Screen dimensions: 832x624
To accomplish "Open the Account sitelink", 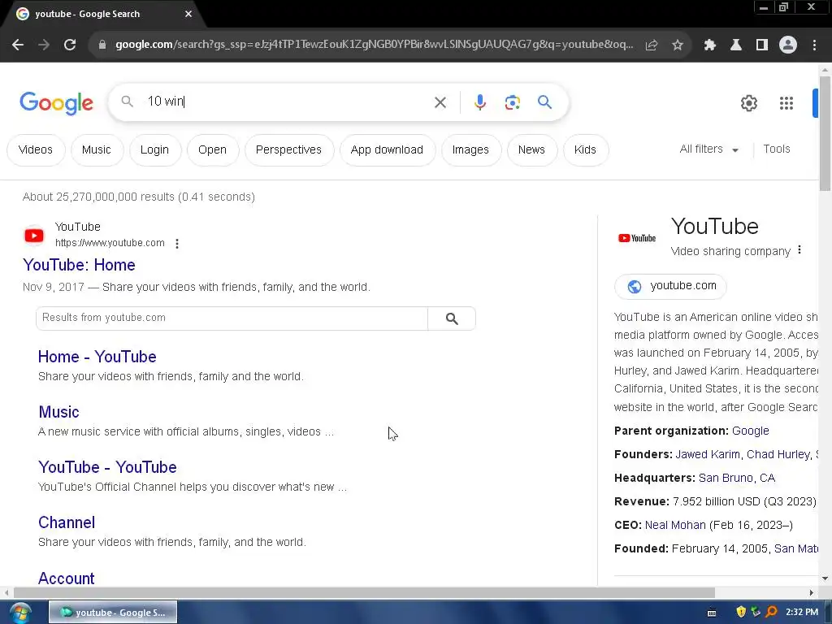I will tap(67, 578).
